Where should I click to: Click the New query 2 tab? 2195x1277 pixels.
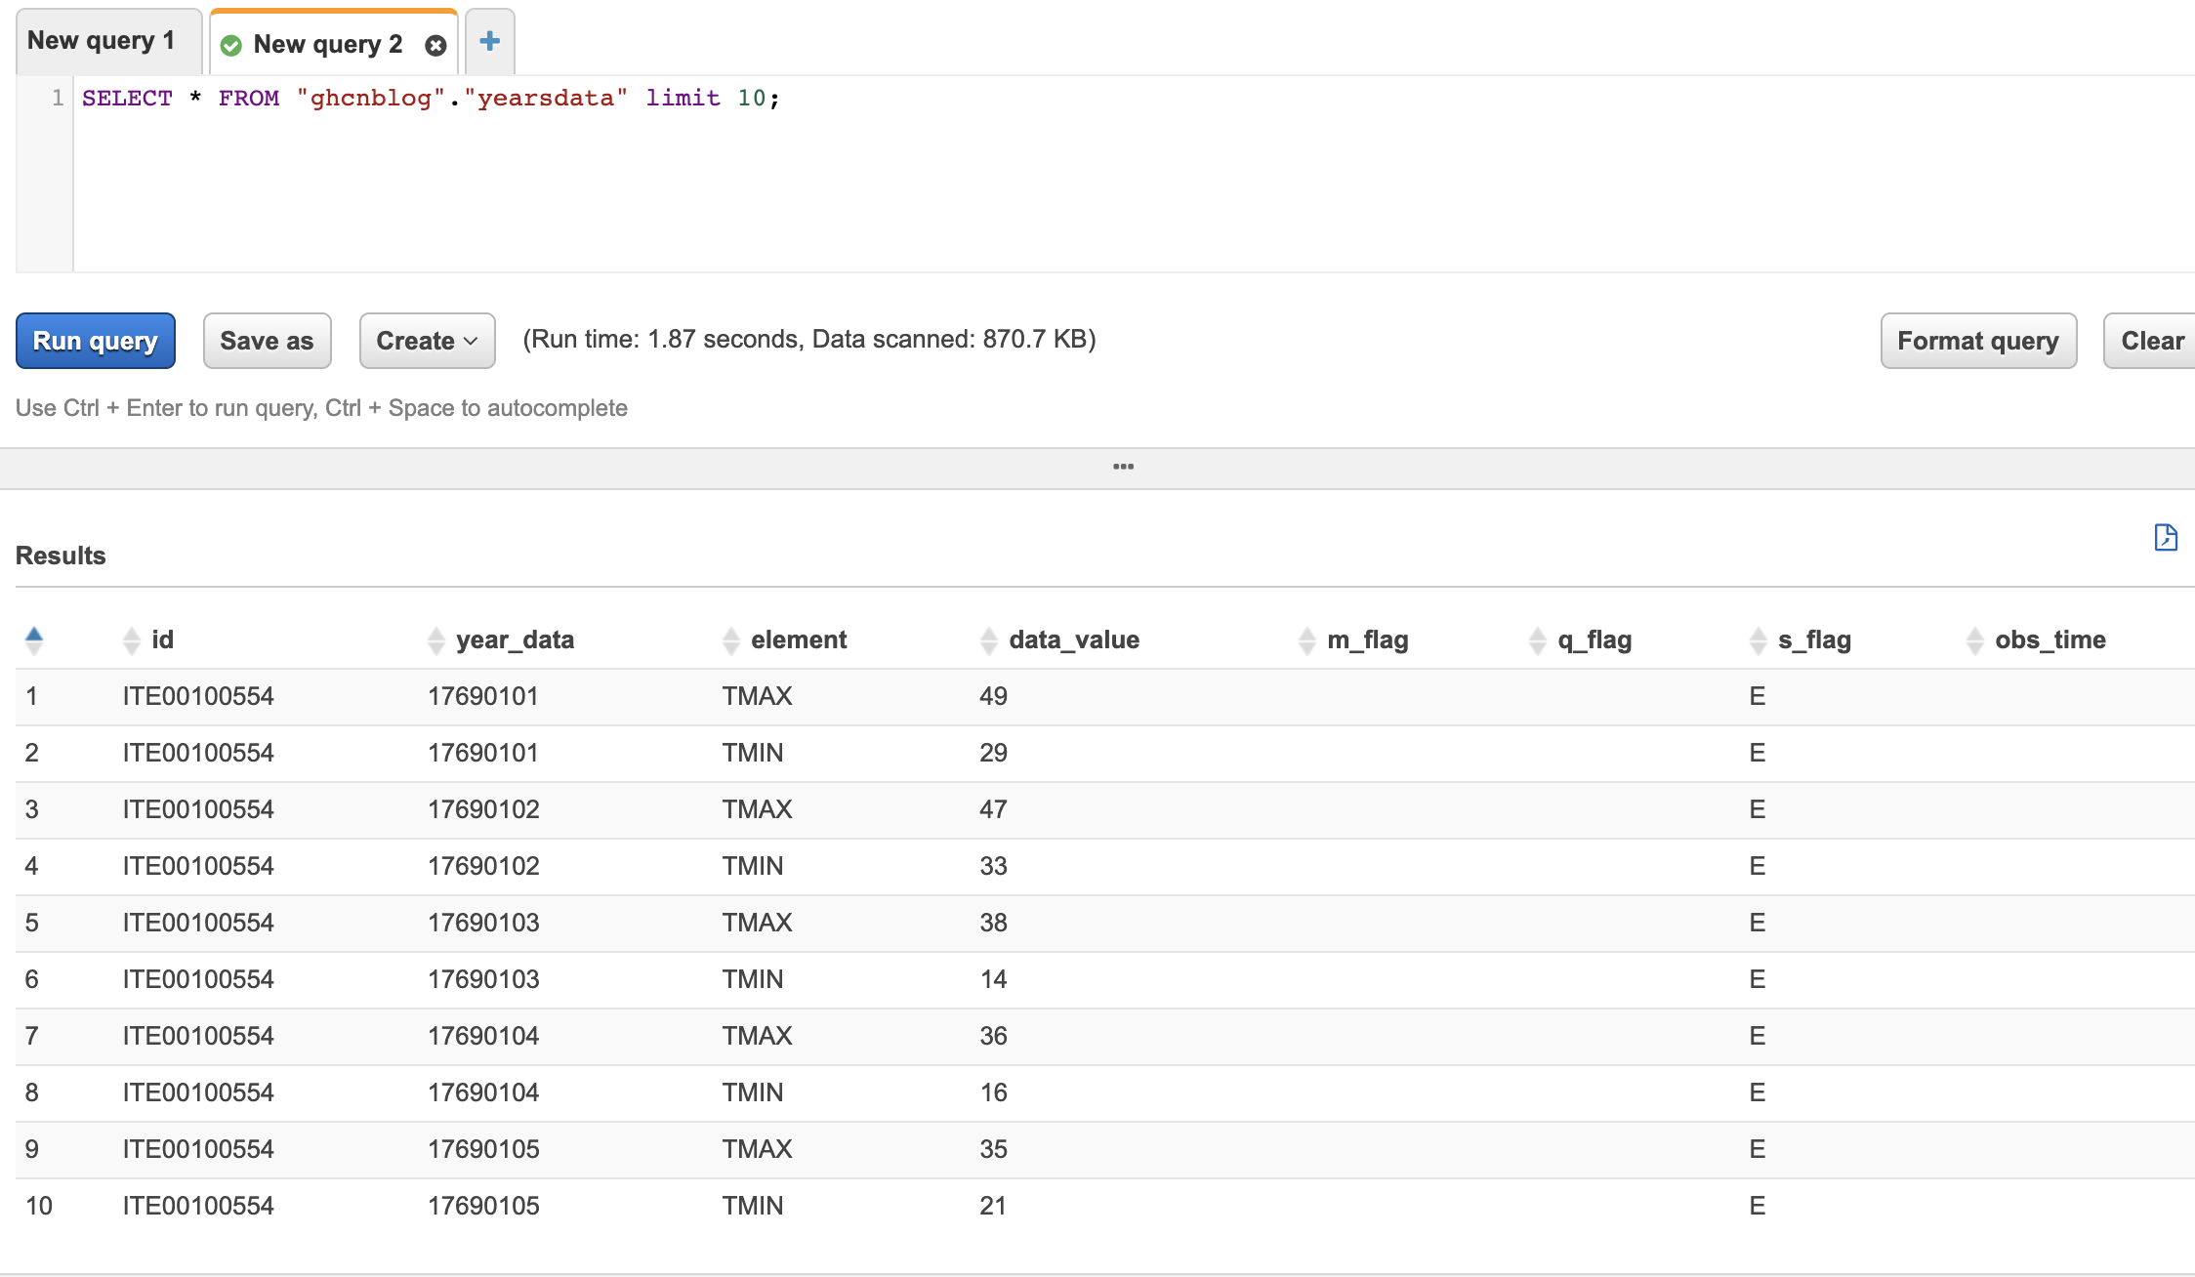point(325,43)
